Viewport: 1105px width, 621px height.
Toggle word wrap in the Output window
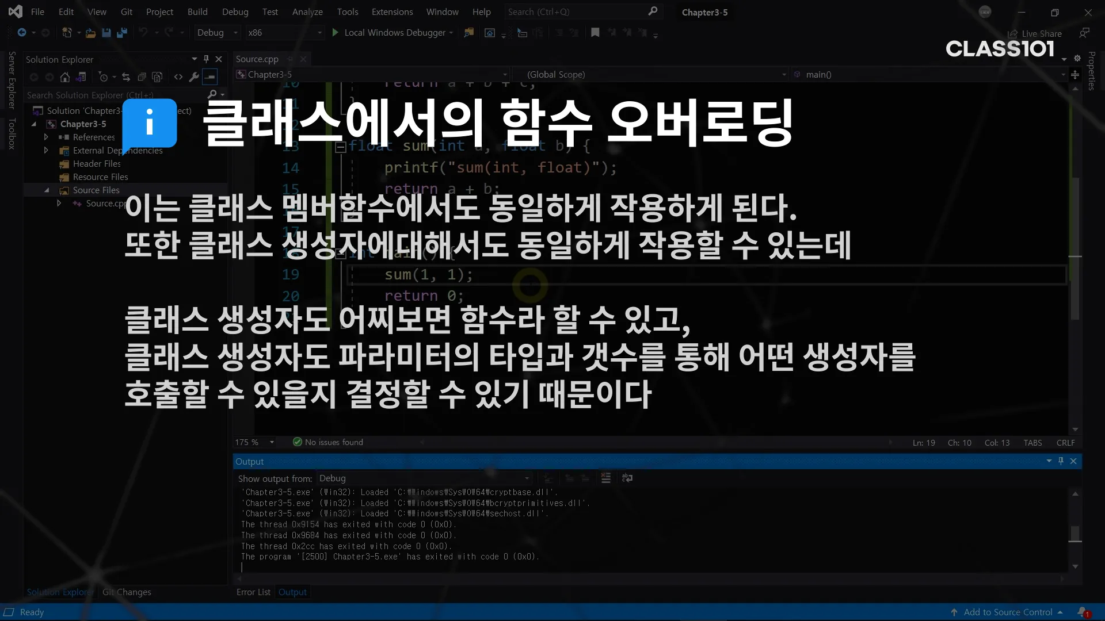coord(627,478)
